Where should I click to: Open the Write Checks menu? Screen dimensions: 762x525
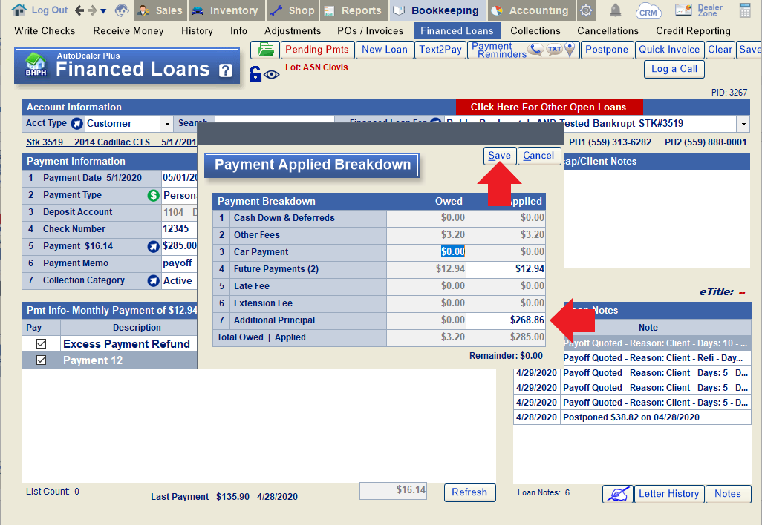pos(45,30)
